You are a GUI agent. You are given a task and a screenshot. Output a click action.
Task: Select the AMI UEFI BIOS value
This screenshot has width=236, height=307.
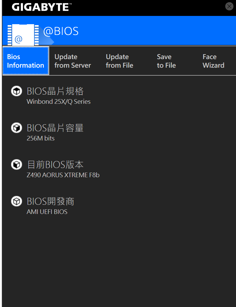coord(47,212)
